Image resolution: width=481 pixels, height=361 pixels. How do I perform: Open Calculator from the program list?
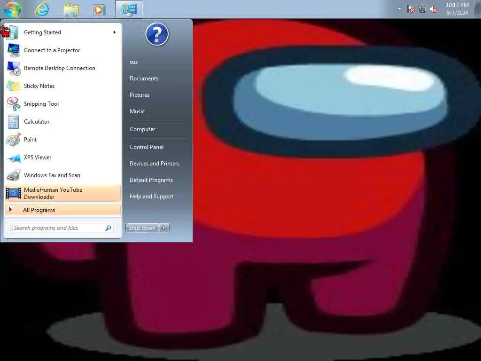(x=63, y=121)
